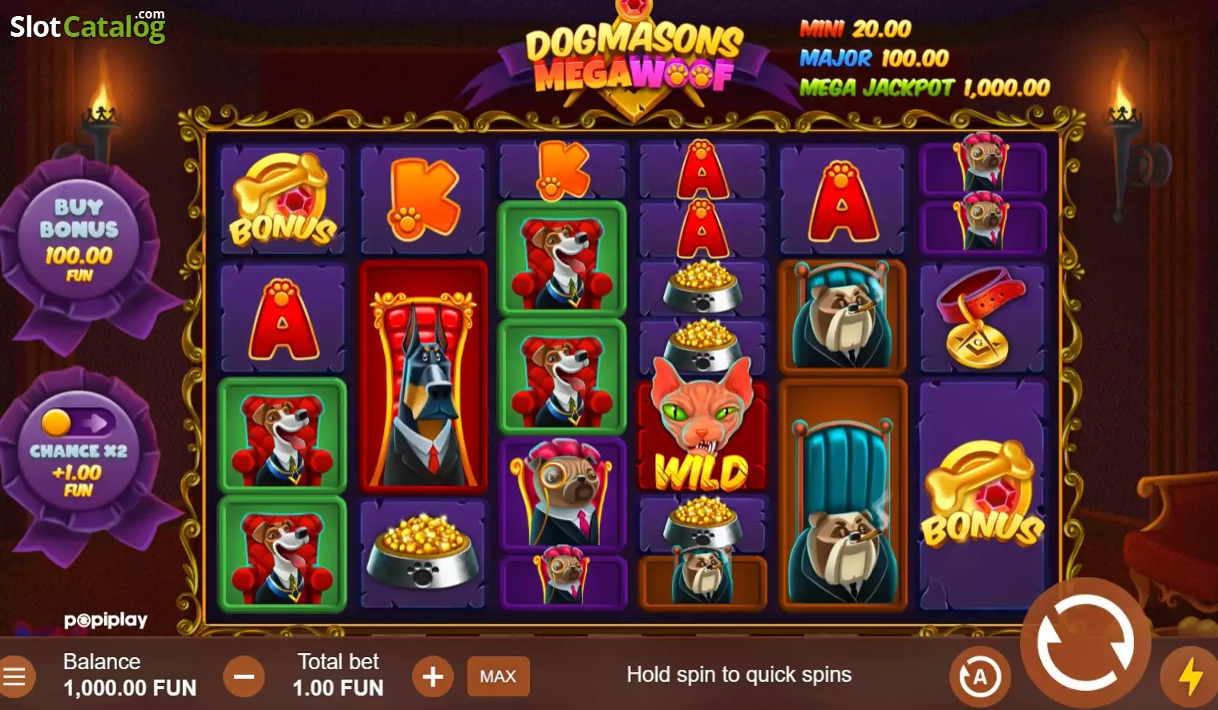Click the red collar with medallion symbol
1218x710 pixels.
point(982,318)
